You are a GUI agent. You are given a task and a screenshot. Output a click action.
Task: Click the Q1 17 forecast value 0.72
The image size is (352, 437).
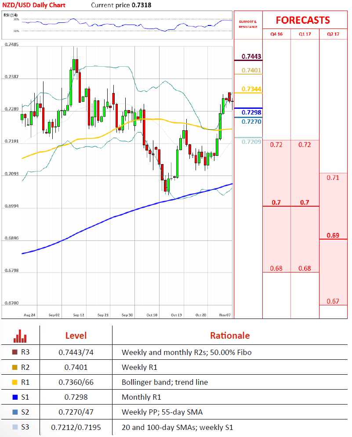[305, 145]
